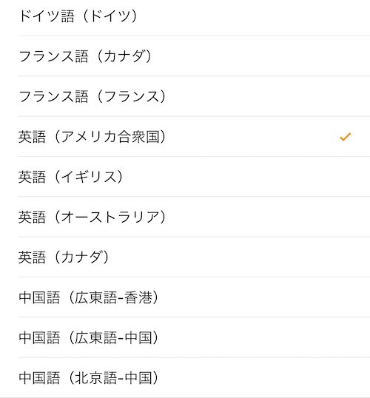Switch language to French (France)
The height and width of the screenshot is (398, 370).
pos(194,96)
